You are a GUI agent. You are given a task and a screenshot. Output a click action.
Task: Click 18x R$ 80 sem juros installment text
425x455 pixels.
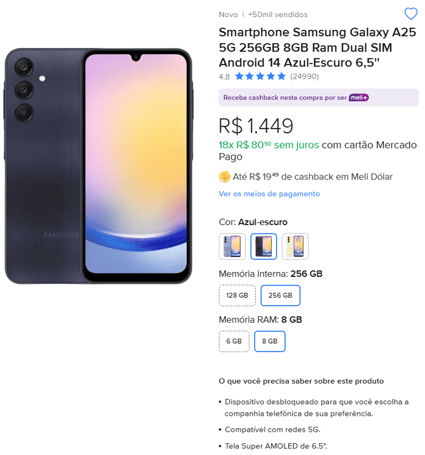pyautogui.click(x=269, y=145)
